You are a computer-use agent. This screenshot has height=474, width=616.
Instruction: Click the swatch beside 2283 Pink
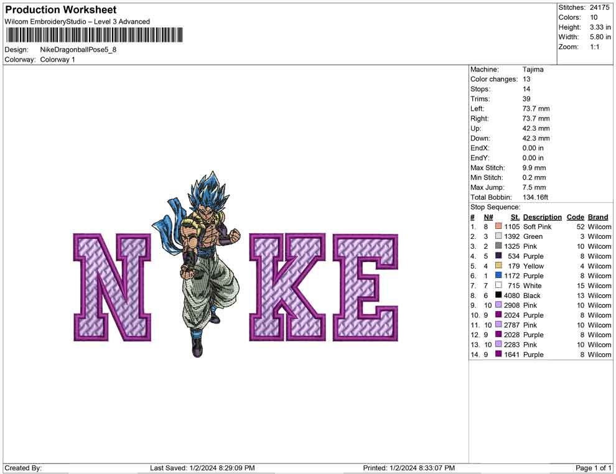[498, 344]
